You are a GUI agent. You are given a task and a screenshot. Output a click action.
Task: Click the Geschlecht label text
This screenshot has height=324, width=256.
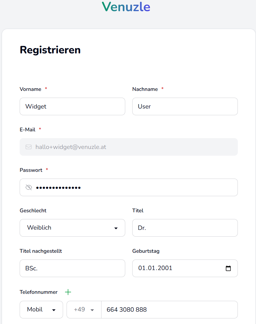pos(33,211)
